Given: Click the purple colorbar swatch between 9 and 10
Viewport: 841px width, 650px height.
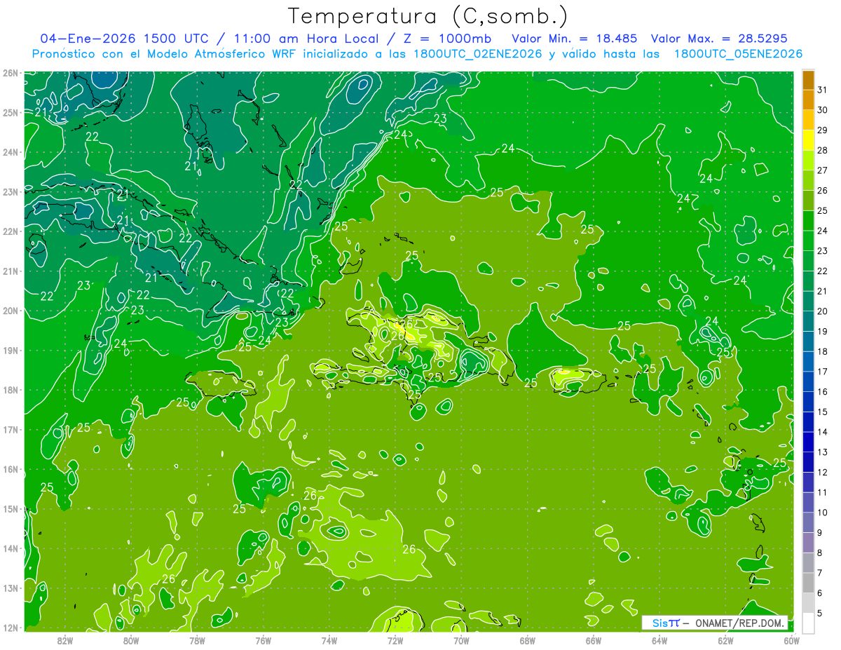Looking at the screenshot, I should tap(808, 522).
